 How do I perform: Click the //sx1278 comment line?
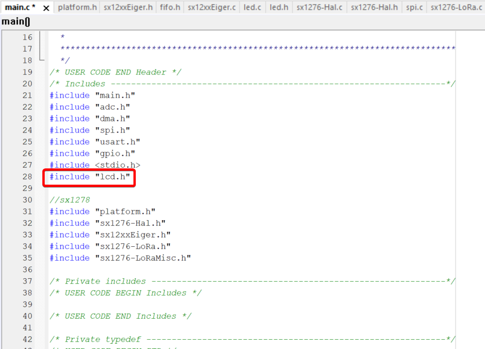click(x=70, y=200)
